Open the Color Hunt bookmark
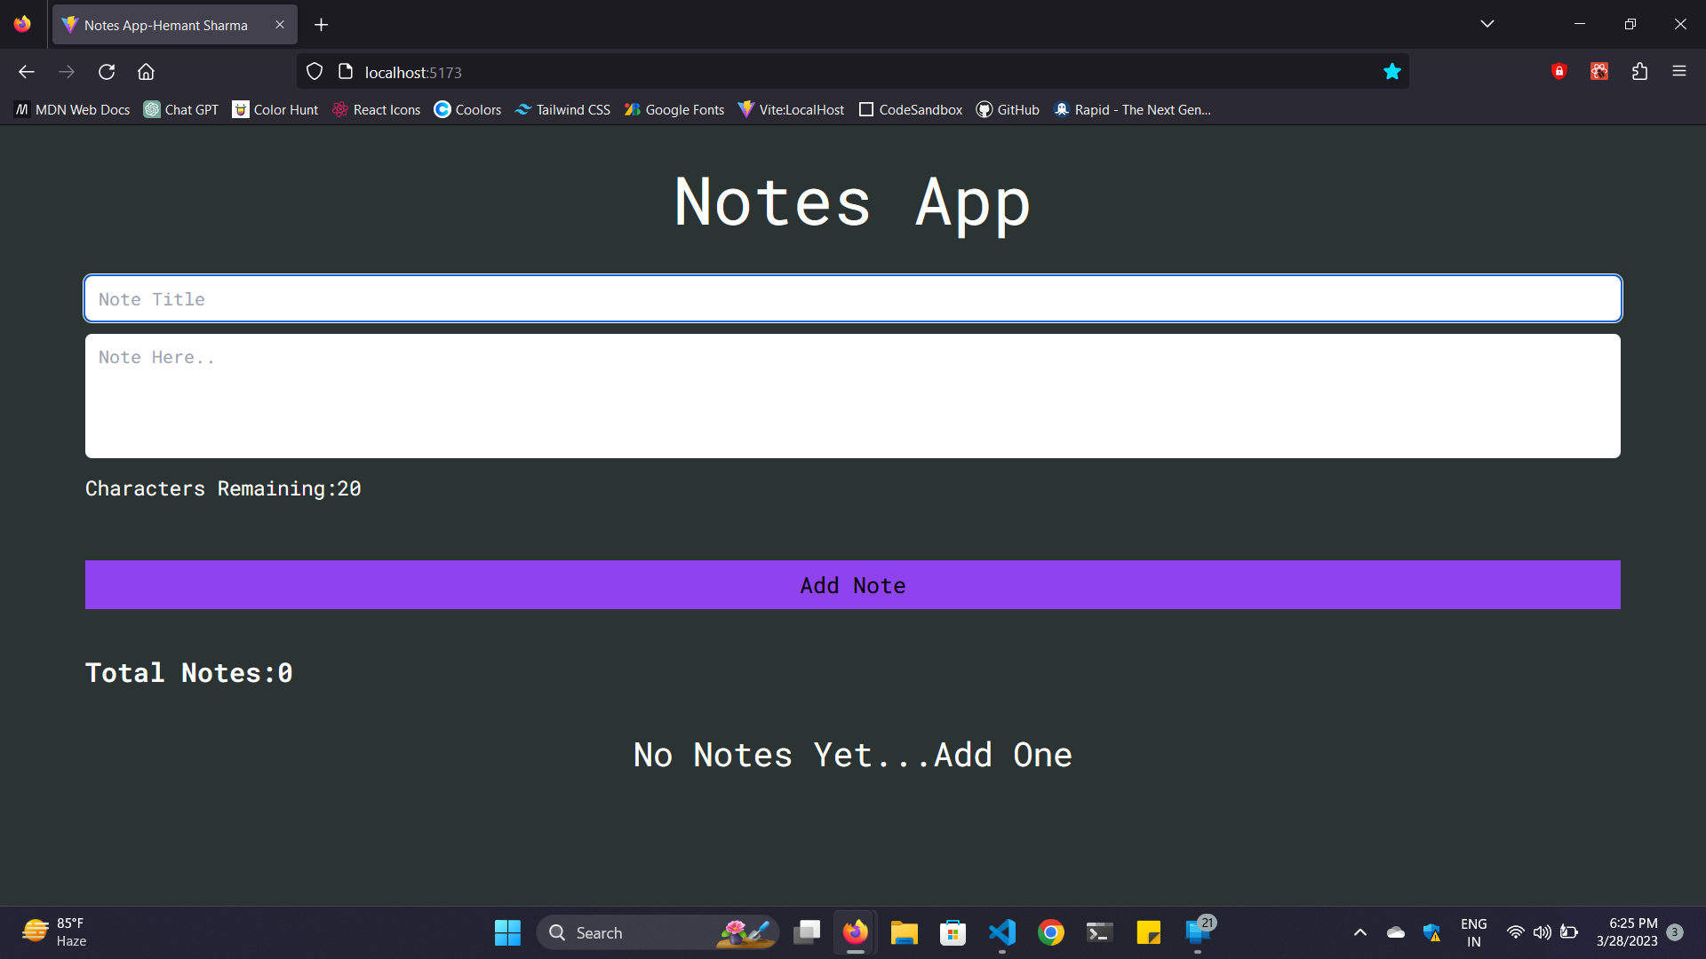 pos(275,110)
